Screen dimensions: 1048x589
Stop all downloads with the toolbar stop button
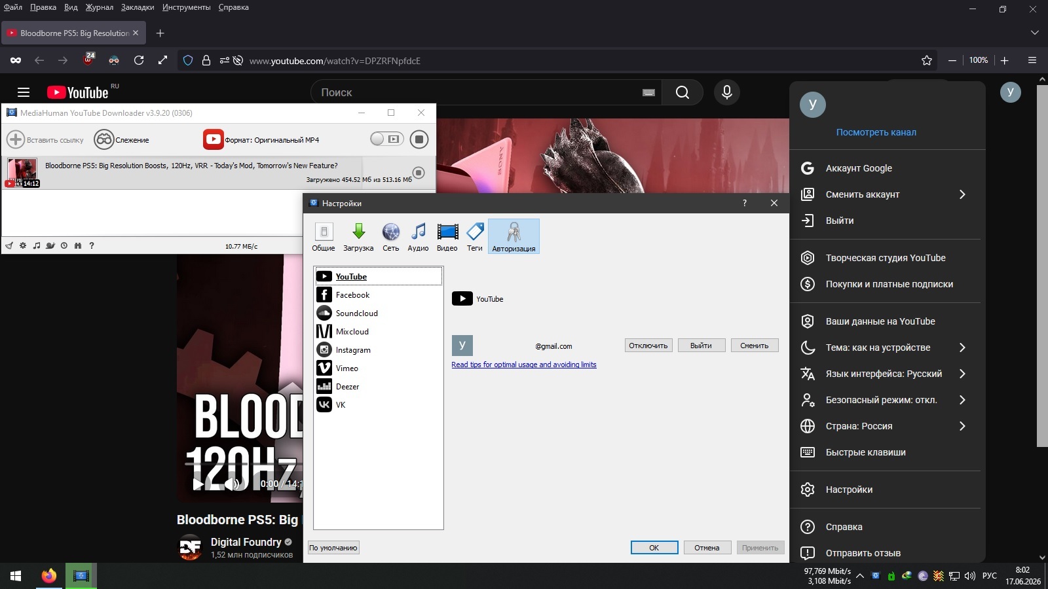(419, 139)
